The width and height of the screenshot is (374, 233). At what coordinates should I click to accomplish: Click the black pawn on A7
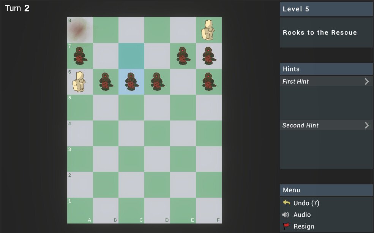click(x=80, y=55)
